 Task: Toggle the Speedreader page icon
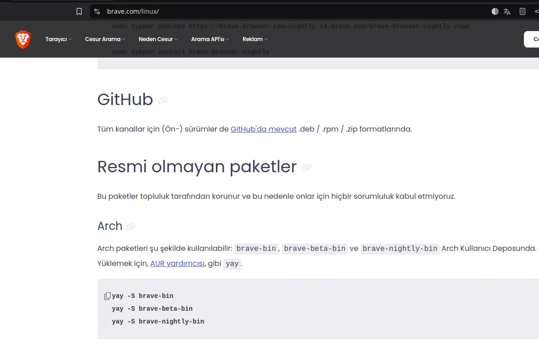(523, 12)
